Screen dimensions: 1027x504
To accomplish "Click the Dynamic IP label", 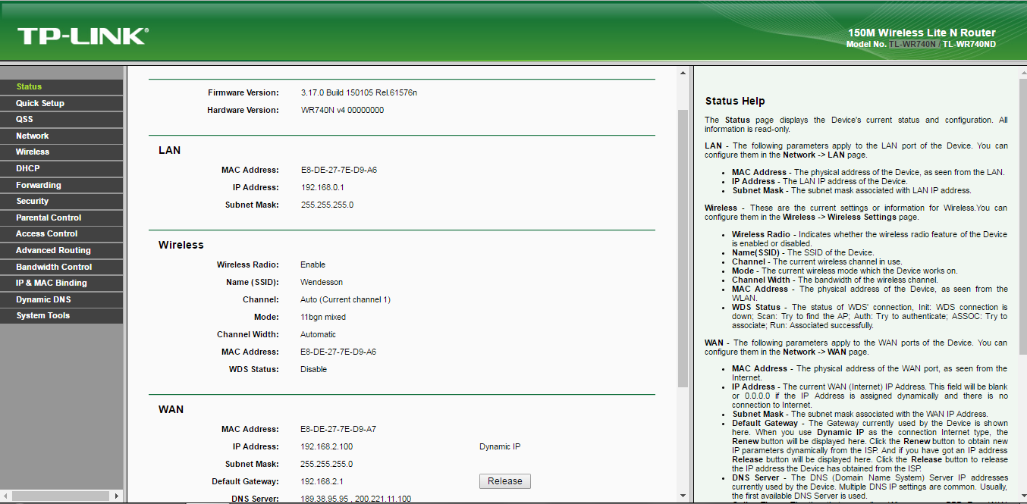I will 500,446.
